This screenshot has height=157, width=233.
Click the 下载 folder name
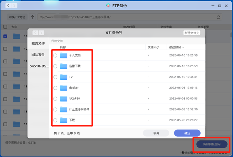tap(72, 120)
